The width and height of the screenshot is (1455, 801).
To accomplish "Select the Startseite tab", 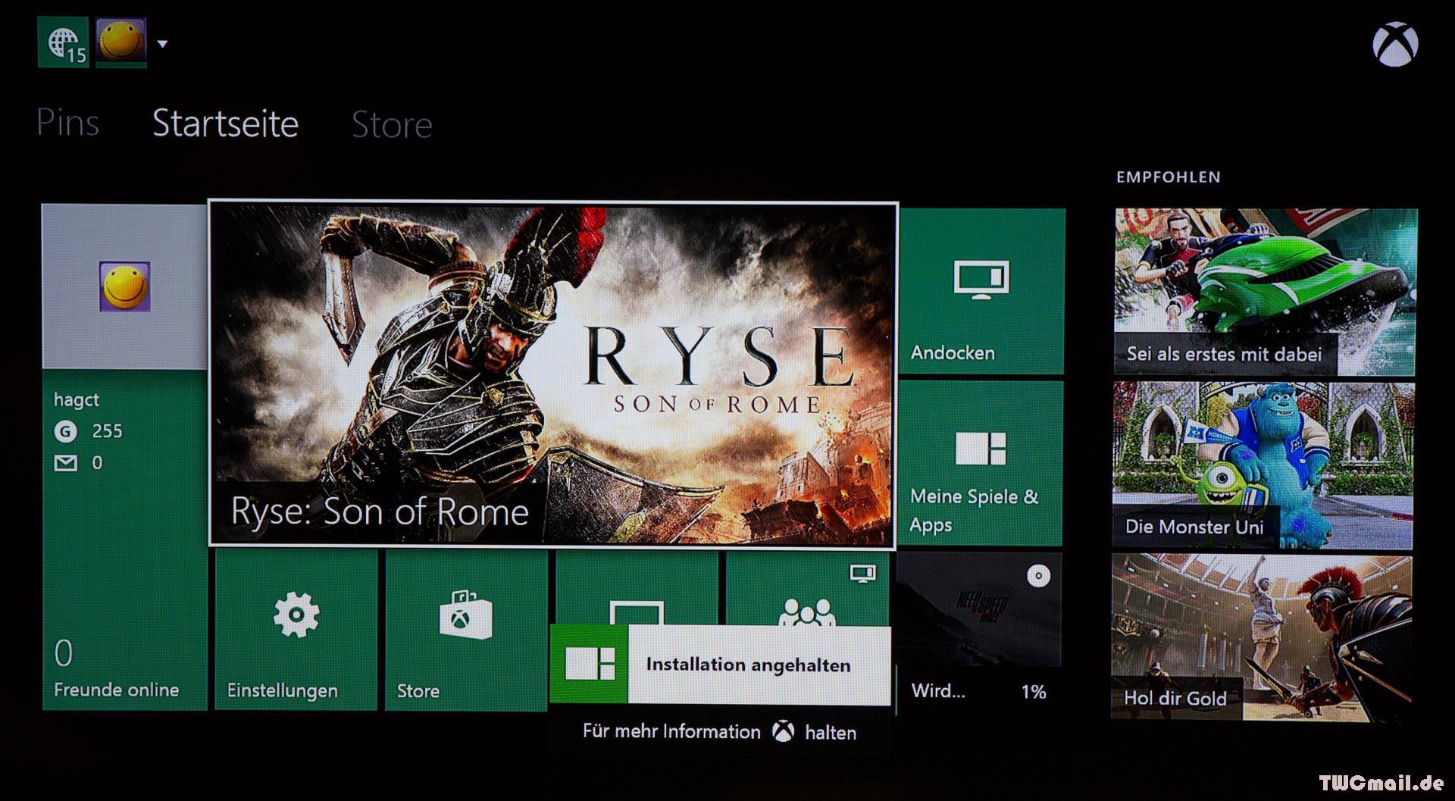I will (x=225, y=123).
